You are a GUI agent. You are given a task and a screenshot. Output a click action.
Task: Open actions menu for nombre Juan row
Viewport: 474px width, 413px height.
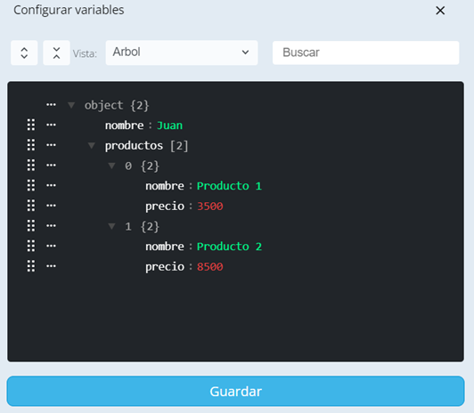51,125
